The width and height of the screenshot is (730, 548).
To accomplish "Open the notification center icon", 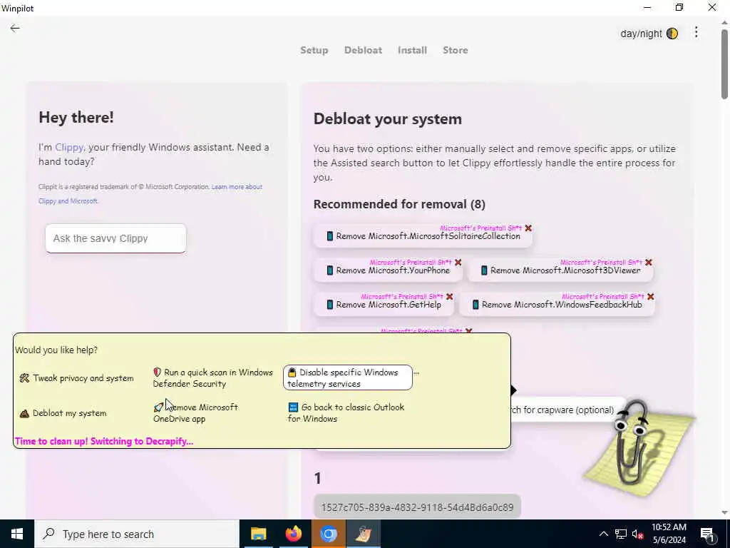I will click(x=708, y=534).
